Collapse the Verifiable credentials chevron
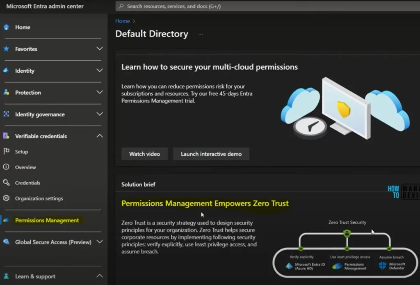 tap(100, 136)
